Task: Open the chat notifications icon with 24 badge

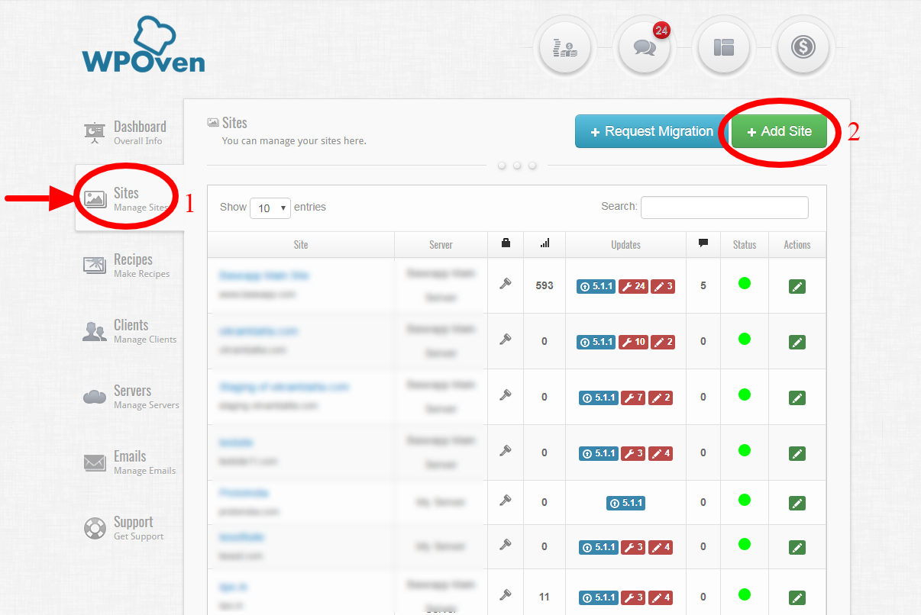Action: pos(645,47)
